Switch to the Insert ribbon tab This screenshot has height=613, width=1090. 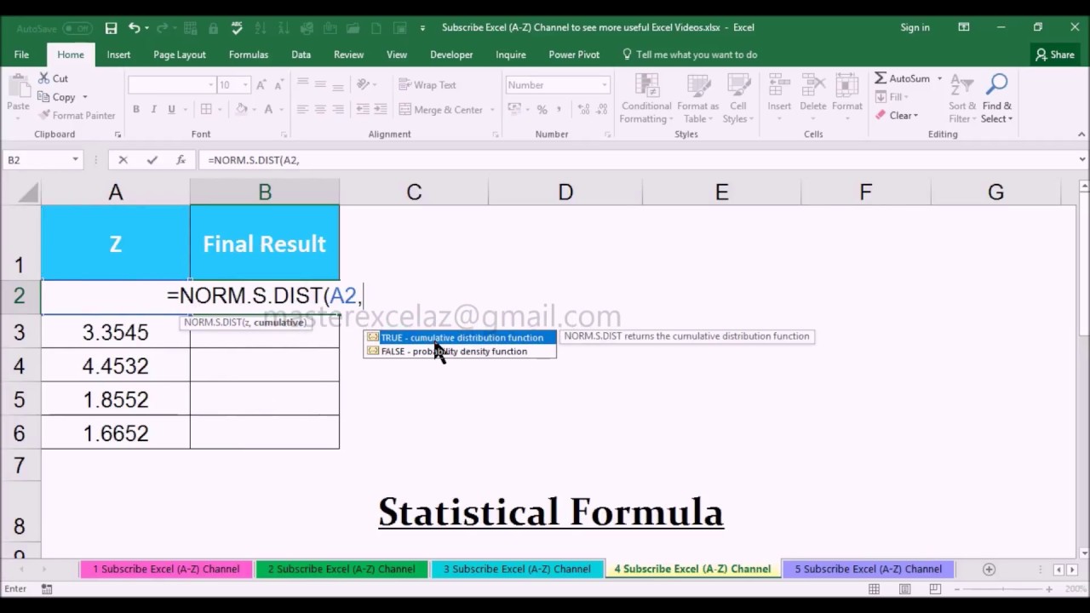click(118, 54)
